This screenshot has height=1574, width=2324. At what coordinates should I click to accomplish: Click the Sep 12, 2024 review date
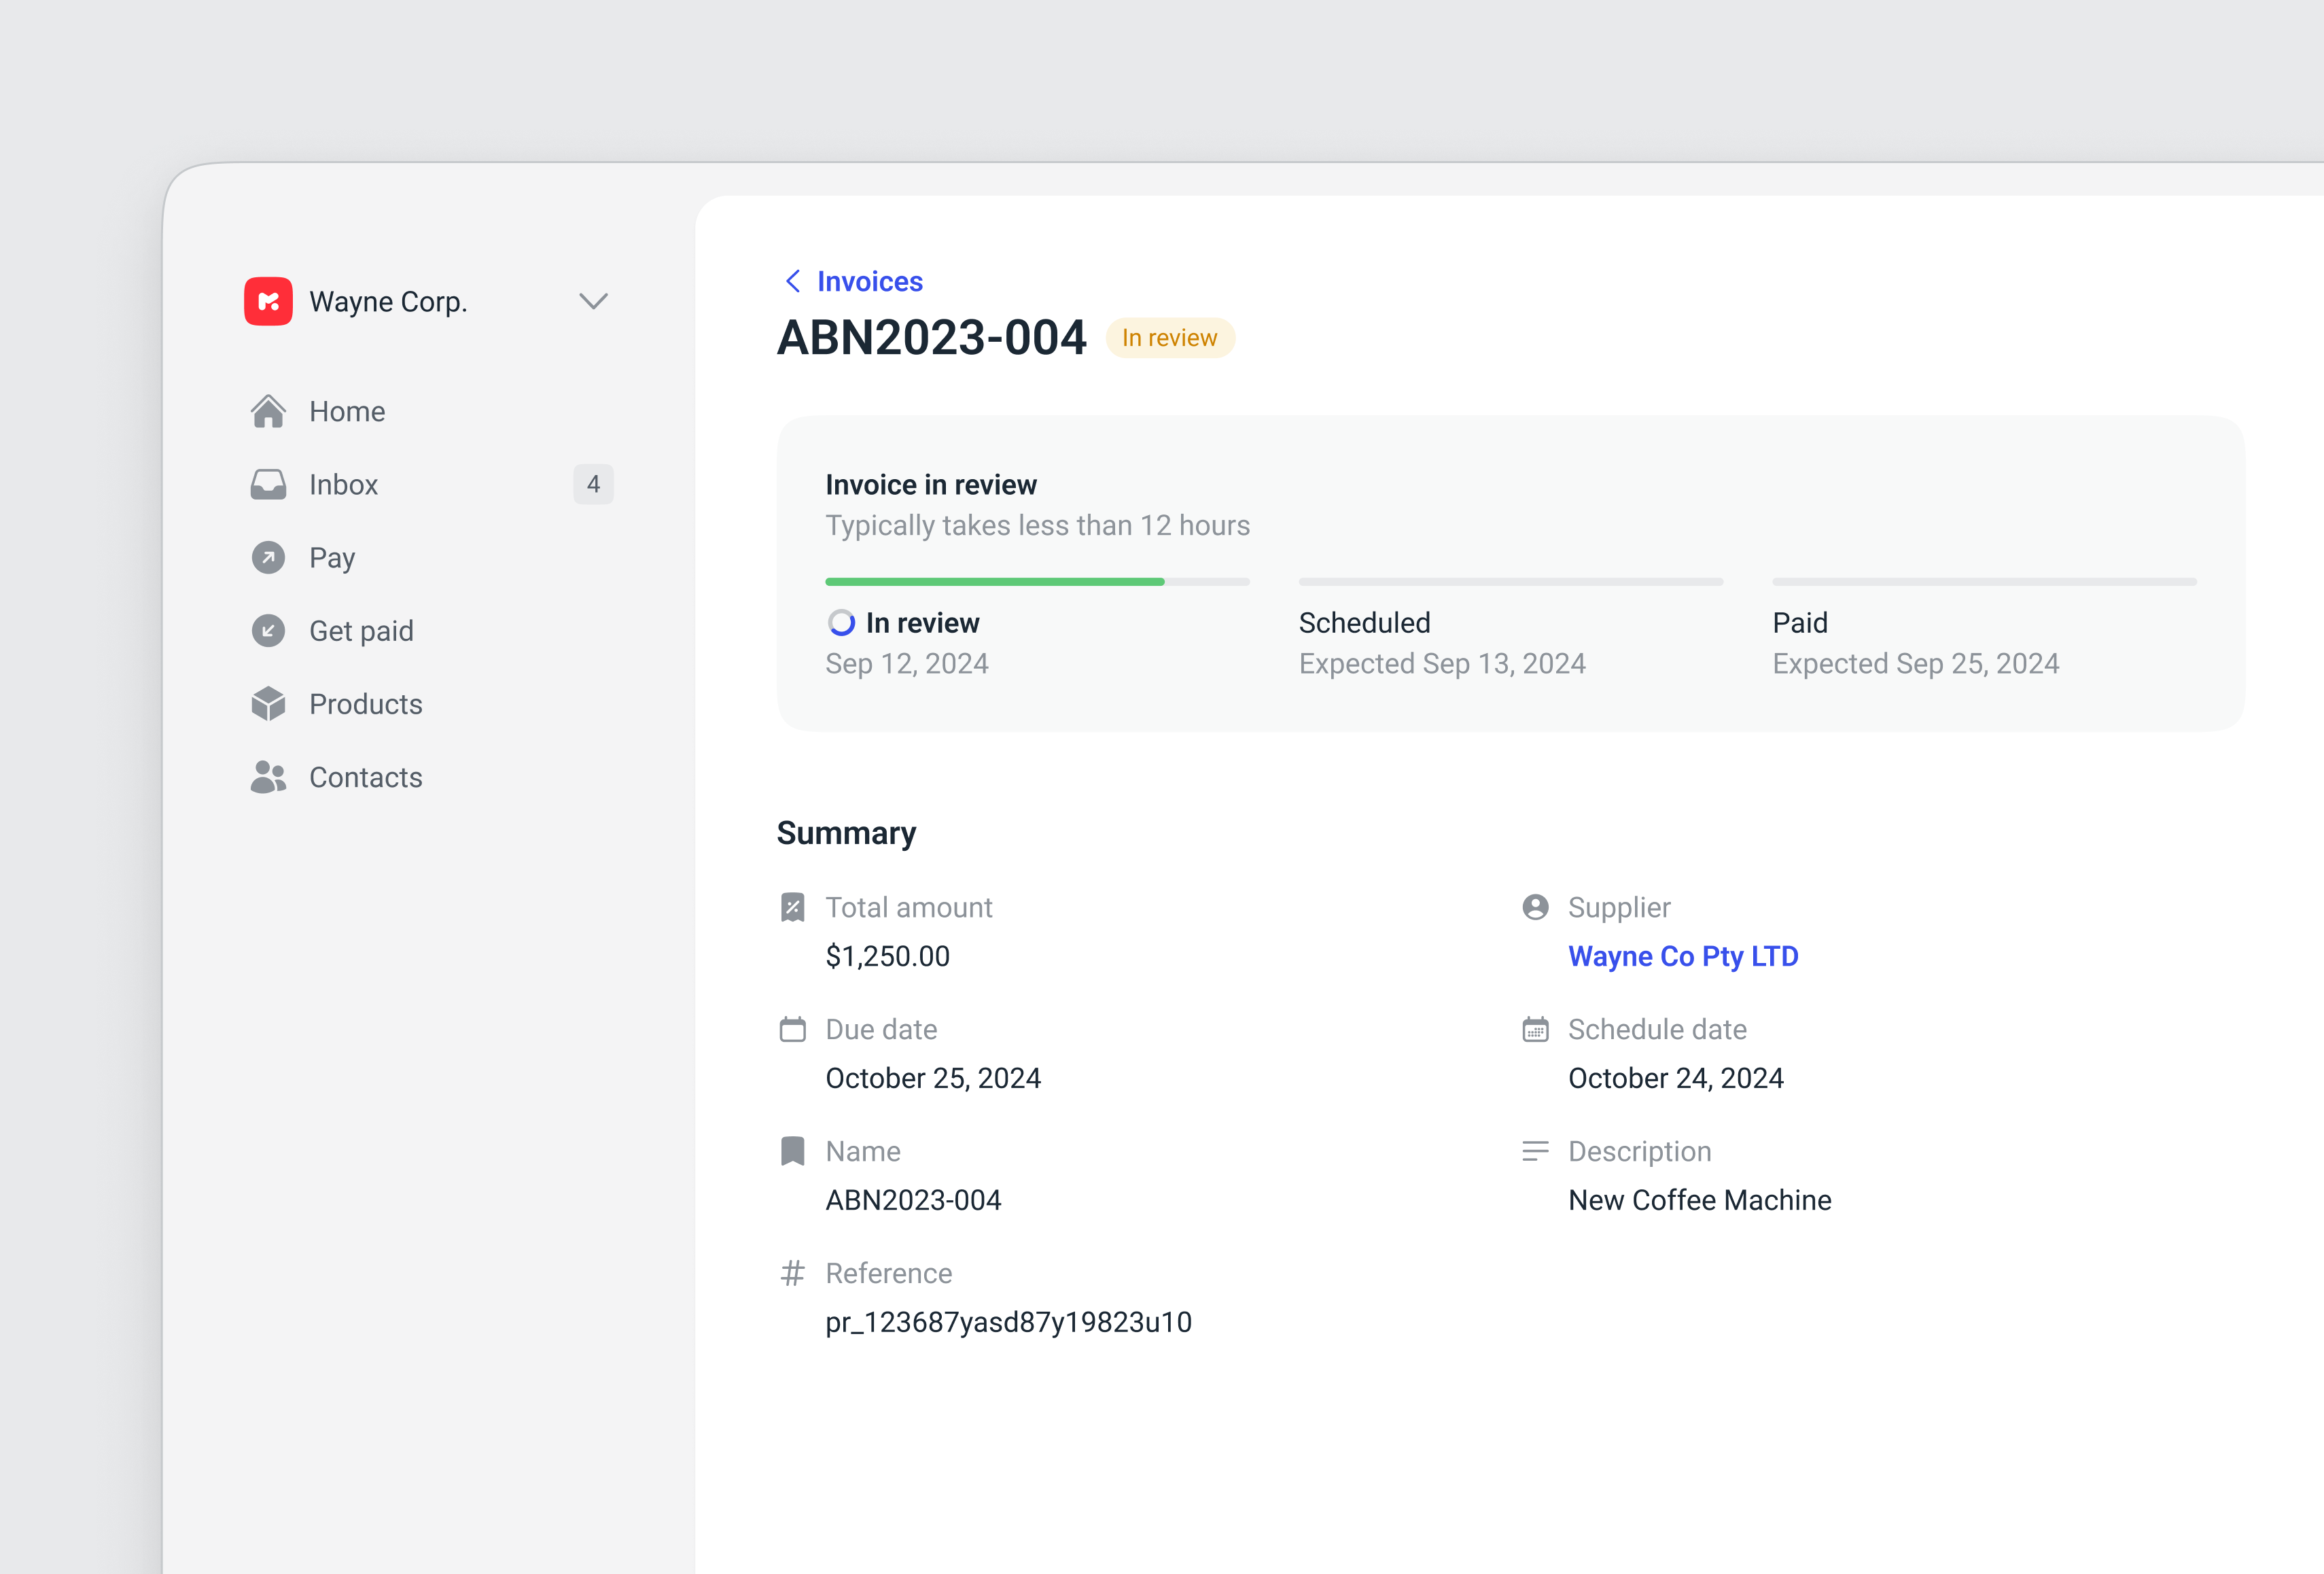click(907, 664)
